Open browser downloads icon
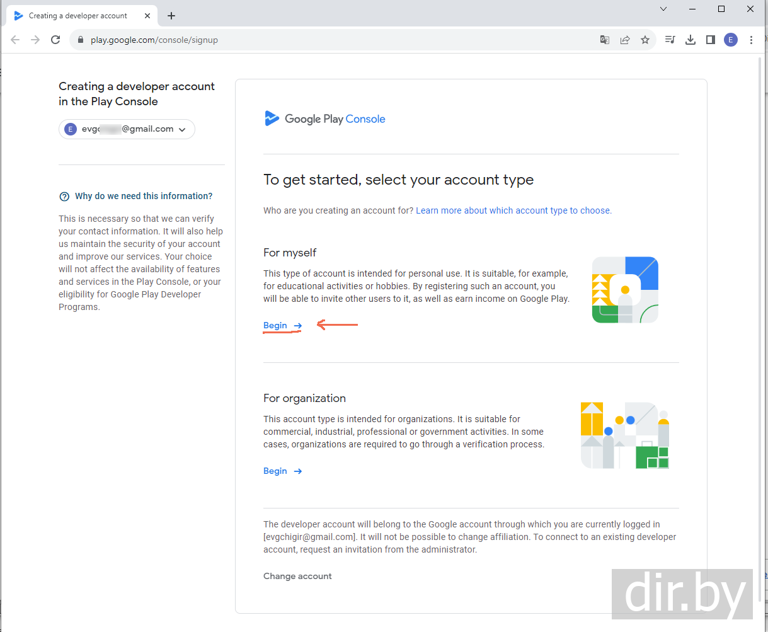 coord(691,40)
